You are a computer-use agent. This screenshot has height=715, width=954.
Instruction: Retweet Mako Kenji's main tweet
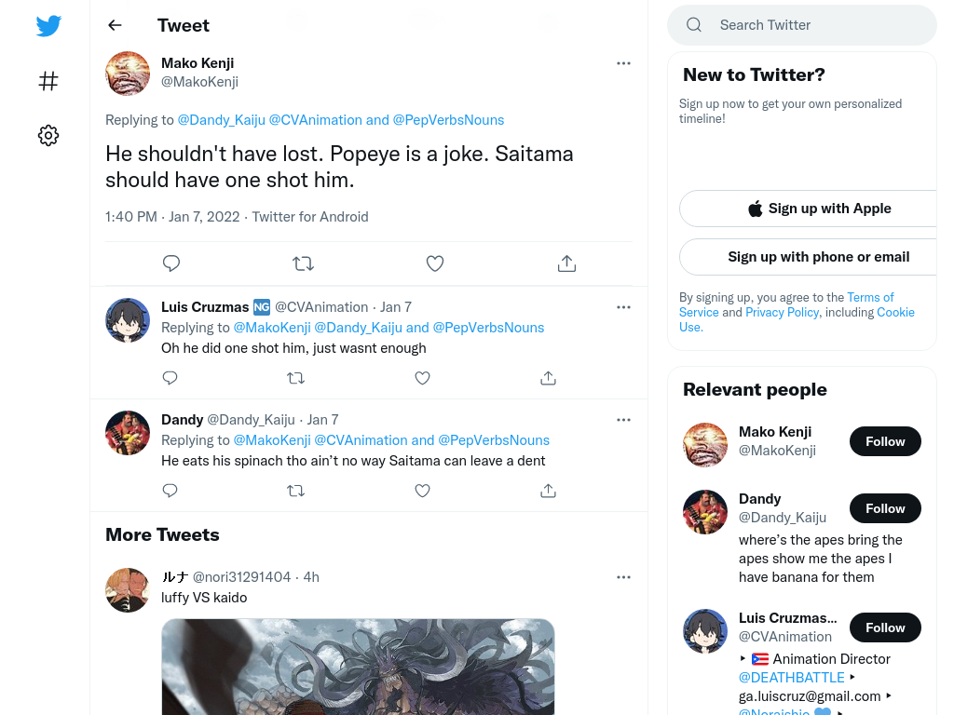[303, 263]
